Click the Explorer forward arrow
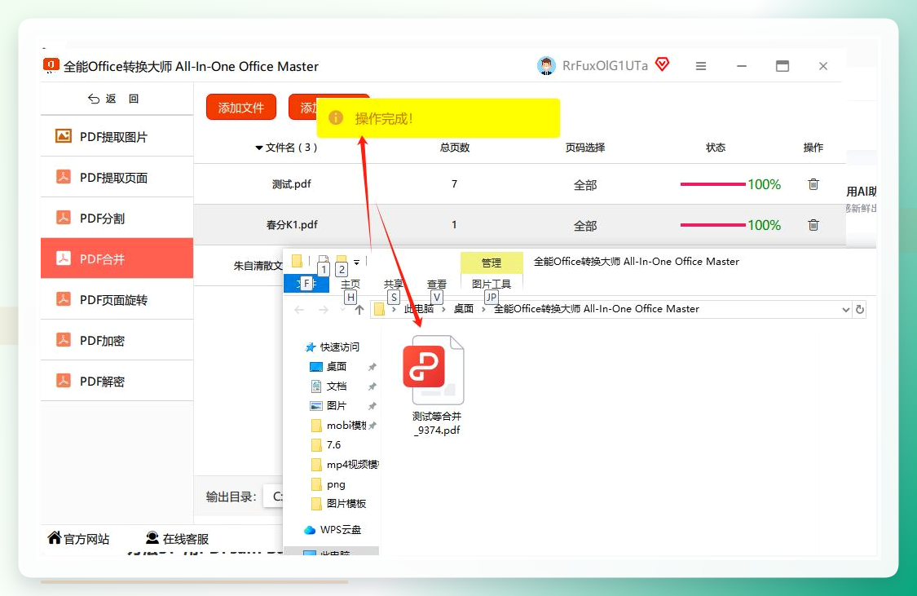917x596 pixels. (323, 309)
